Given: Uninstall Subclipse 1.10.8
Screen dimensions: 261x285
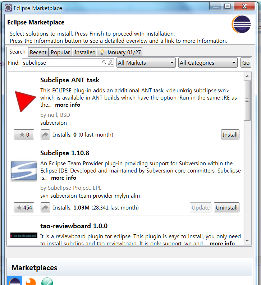Looking at the screenshot, I should pyautogui.click(x=226, y=207).
